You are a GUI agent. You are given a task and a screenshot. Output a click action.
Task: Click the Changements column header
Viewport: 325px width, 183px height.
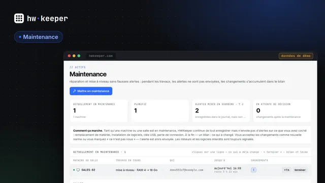pos(259,161)
